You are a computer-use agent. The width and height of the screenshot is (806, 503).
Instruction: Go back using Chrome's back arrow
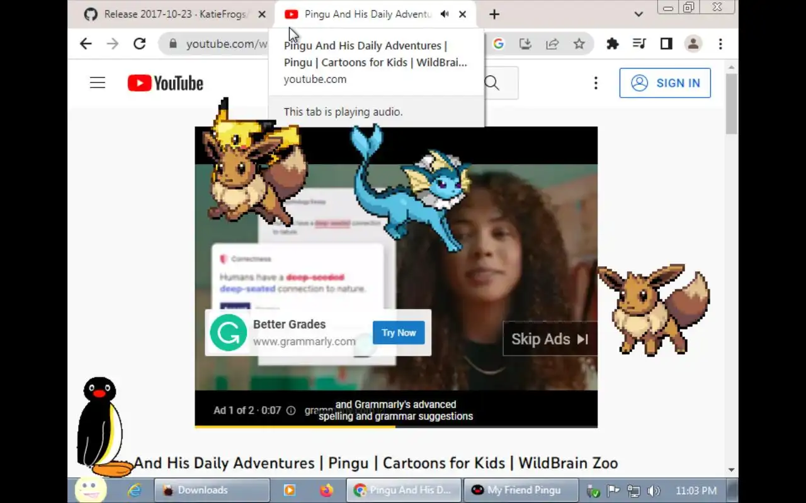86,43
